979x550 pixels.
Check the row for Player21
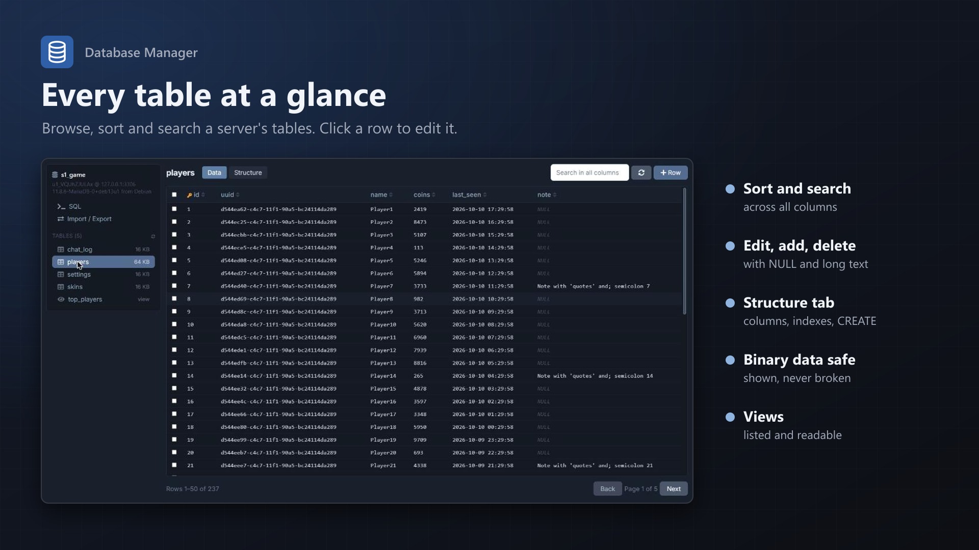coord(174,465)
